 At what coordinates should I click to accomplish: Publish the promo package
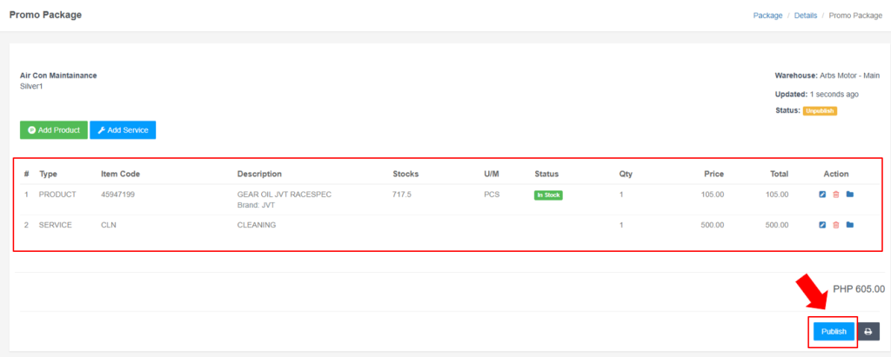(x=834, y=332)
